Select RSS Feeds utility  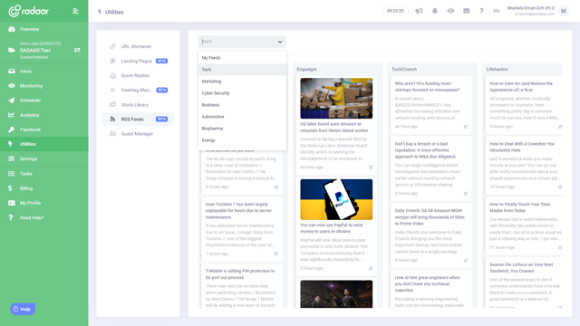138,119
